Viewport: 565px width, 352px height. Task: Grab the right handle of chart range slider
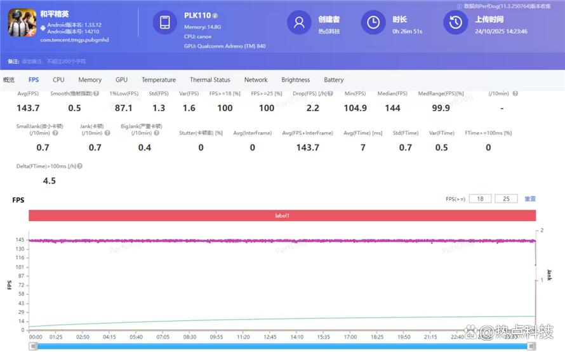coord(531,346)
